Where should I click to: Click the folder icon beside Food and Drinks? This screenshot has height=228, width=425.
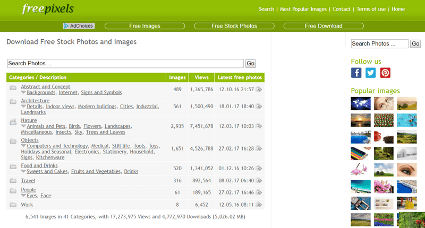(13, 166)
